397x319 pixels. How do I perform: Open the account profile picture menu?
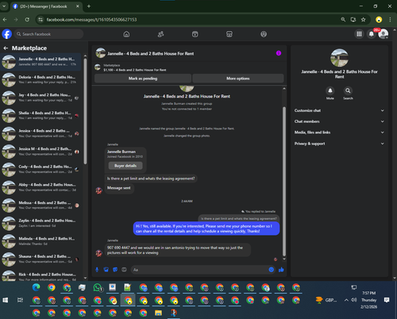coord(384,34)
